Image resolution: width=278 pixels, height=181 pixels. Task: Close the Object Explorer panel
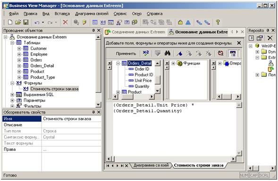(99, 31)
